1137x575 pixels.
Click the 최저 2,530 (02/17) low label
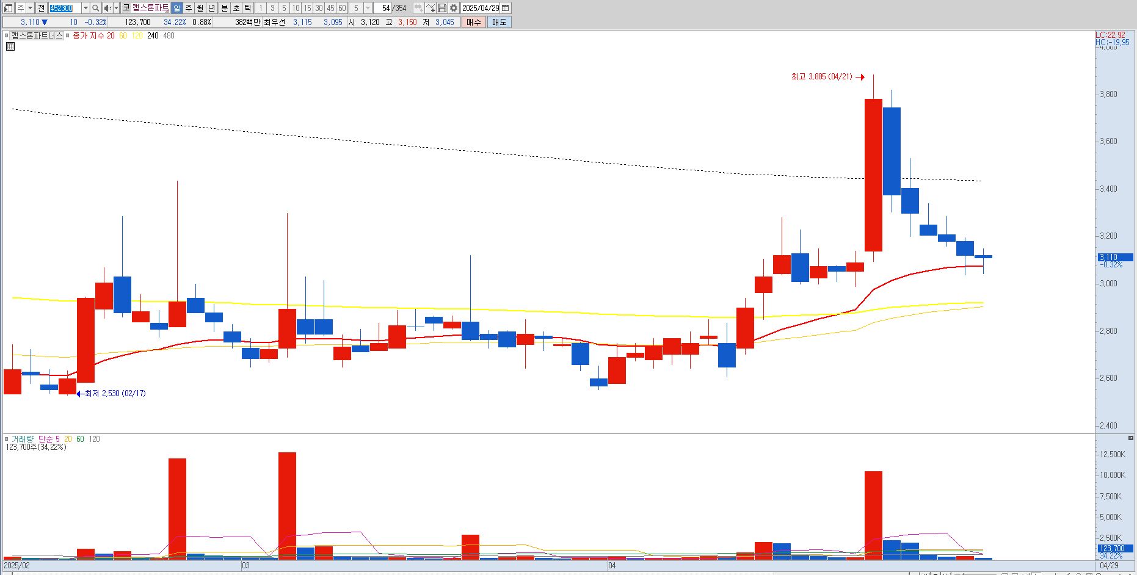pyautogui.click(x=115, y=394)
